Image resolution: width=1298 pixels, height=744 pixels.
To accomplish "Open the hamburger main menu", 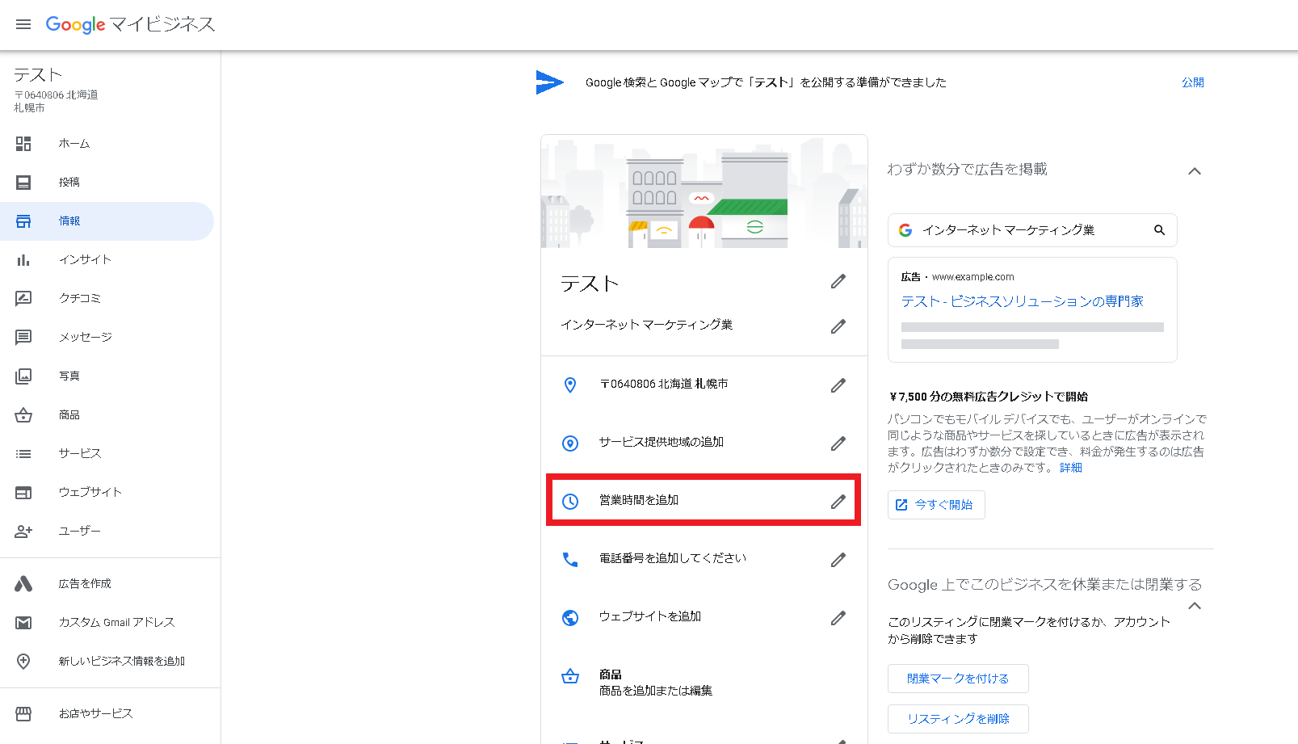I will [x=23, y=24].
